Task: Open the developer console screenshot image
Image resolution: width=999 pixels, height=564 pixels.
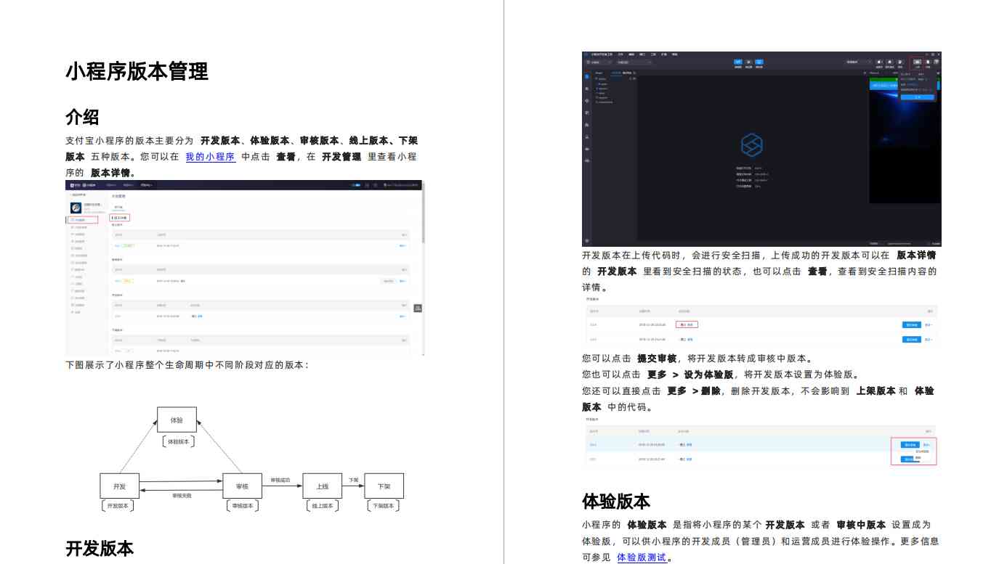Action: [244, 268]
